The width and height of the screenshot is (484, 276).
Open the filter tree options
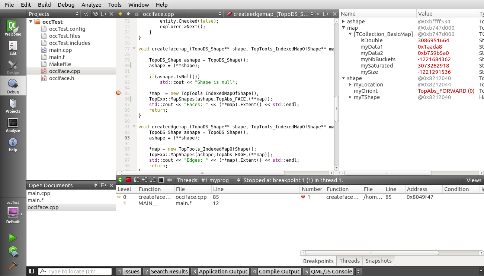pos(86,14)
